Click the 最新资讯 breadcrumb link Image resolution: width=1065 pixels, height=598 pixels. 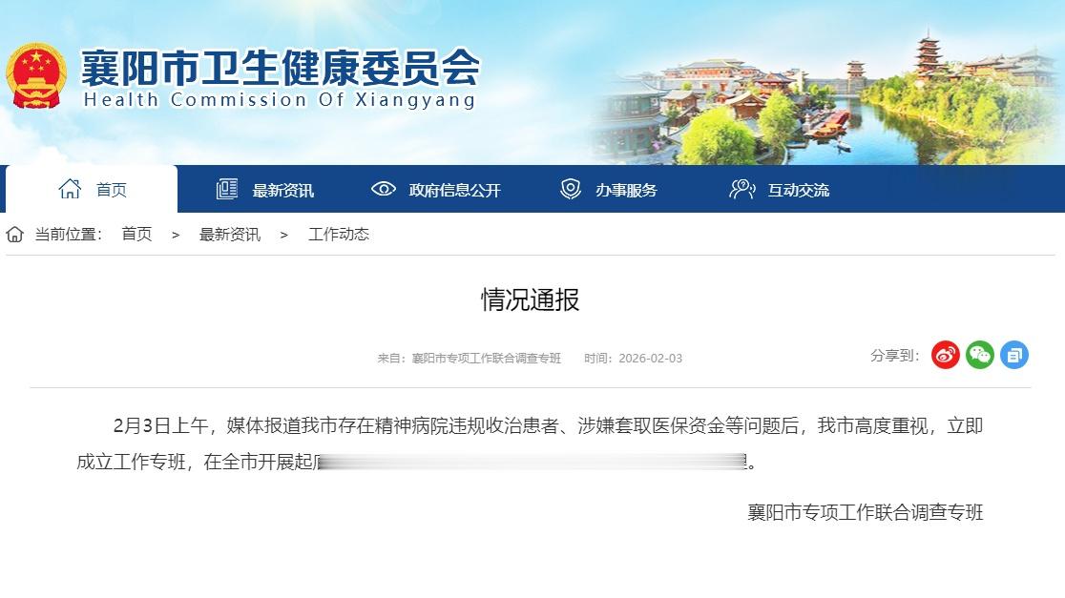tap(230, 234)
